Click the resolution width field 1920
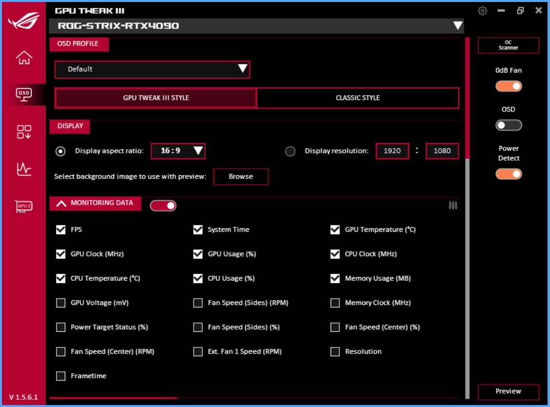Viewport: 550px width, 407px height. point(392,151)
